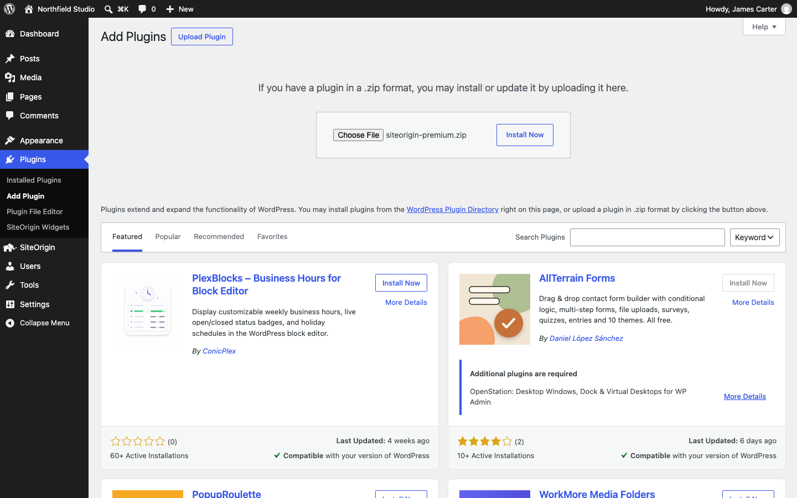Open SiteOrigin sidebar icon
Viewport: 797px width, 498px height.
point(10,247)
